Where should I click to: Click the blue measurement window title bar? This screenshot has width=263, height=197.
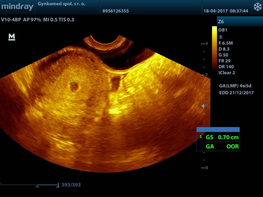point(218,130)
